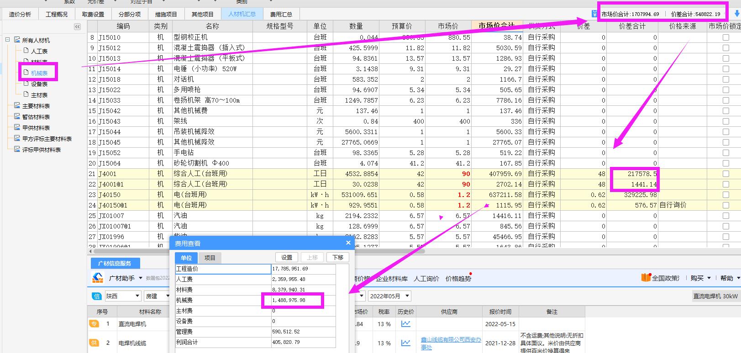Toggle 市场价锁定 checkbox for JX01996 row
Screen dimensions: 741x353
tap(726, 237)
